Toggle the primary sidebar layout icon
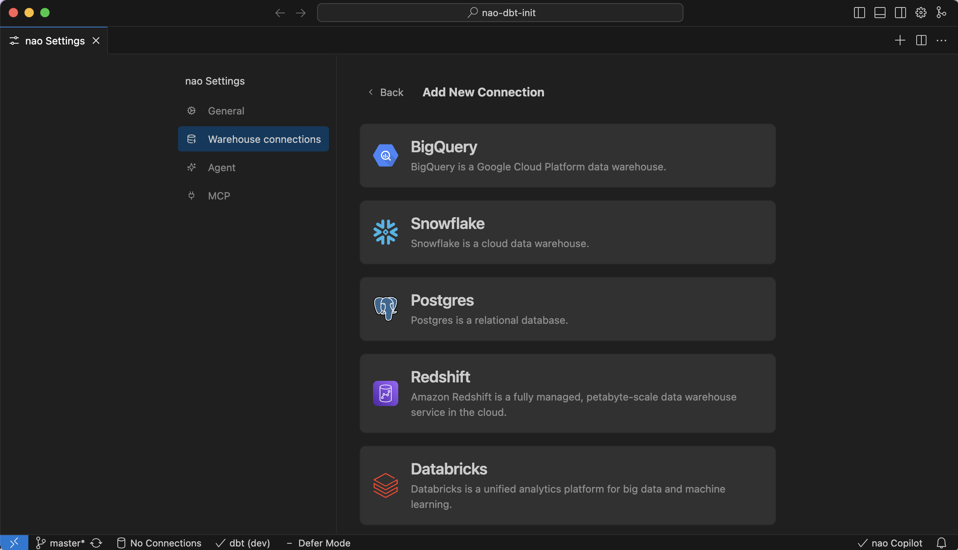 (860, 12)
